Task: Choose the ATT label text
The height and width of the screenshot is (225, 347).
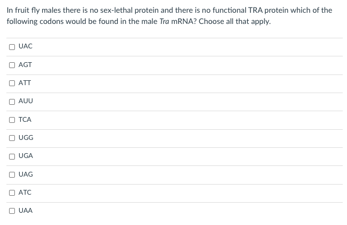Action: (x=25, y=83)
